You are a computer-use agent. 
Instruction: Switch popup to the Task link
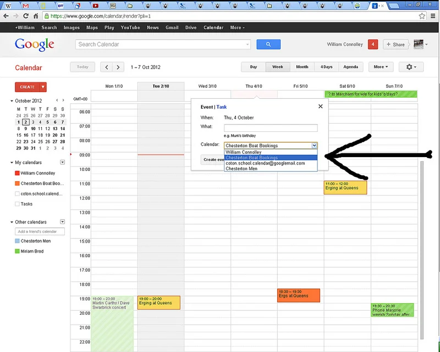point(222,107)
